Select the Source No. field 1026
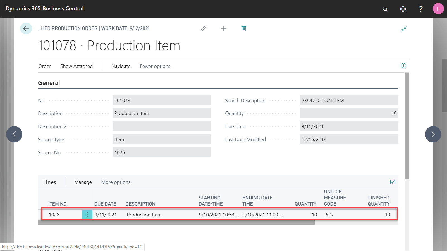The width and height of the screenshot is (447, 251). [162, 152]
